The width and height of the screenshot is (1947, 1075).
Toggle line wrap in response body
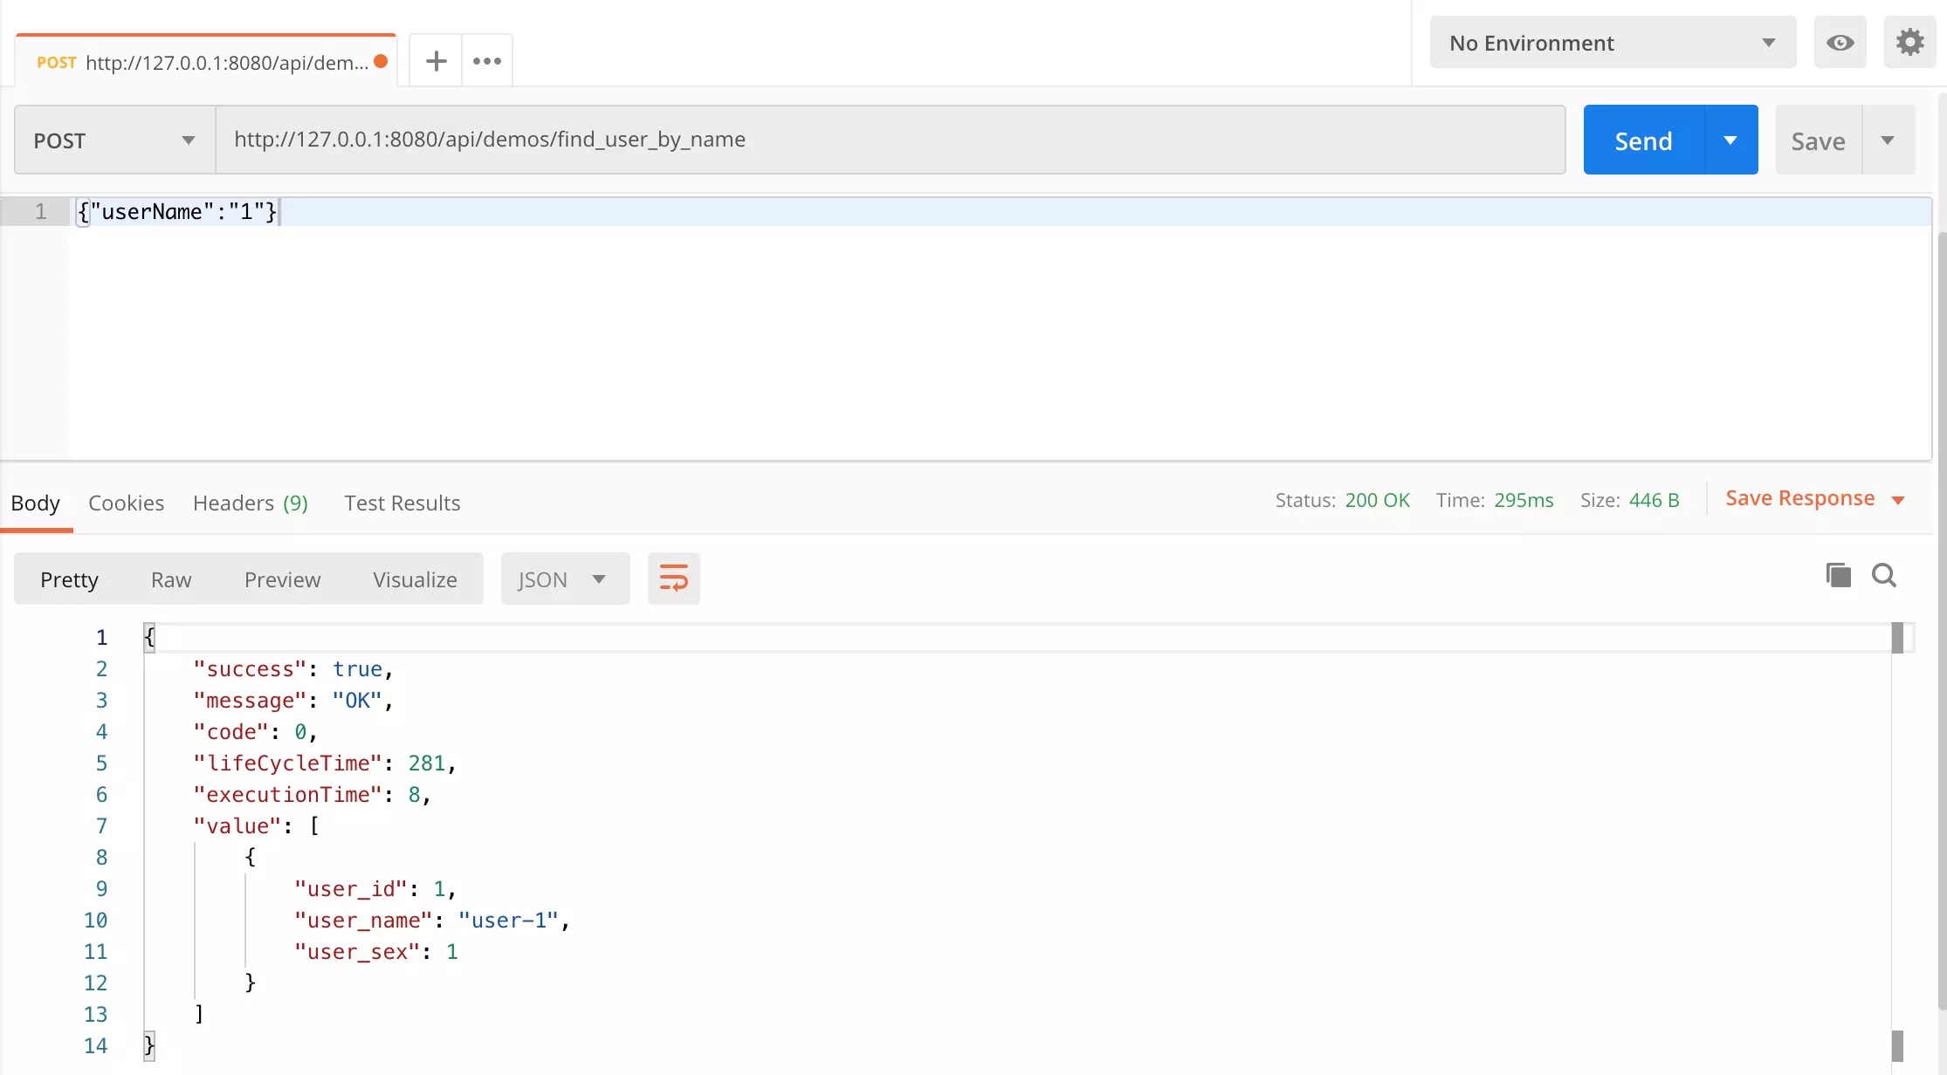(673, 579)
